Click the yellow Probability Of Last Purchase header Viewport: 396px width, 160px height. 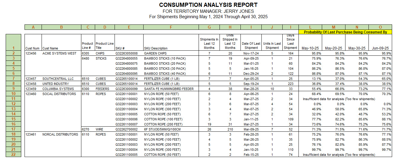[x=345, y=32]
